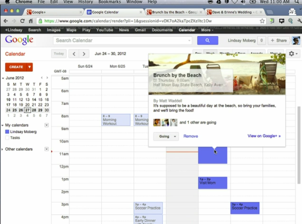Open the My calendars options dropdown

point(47,125)
